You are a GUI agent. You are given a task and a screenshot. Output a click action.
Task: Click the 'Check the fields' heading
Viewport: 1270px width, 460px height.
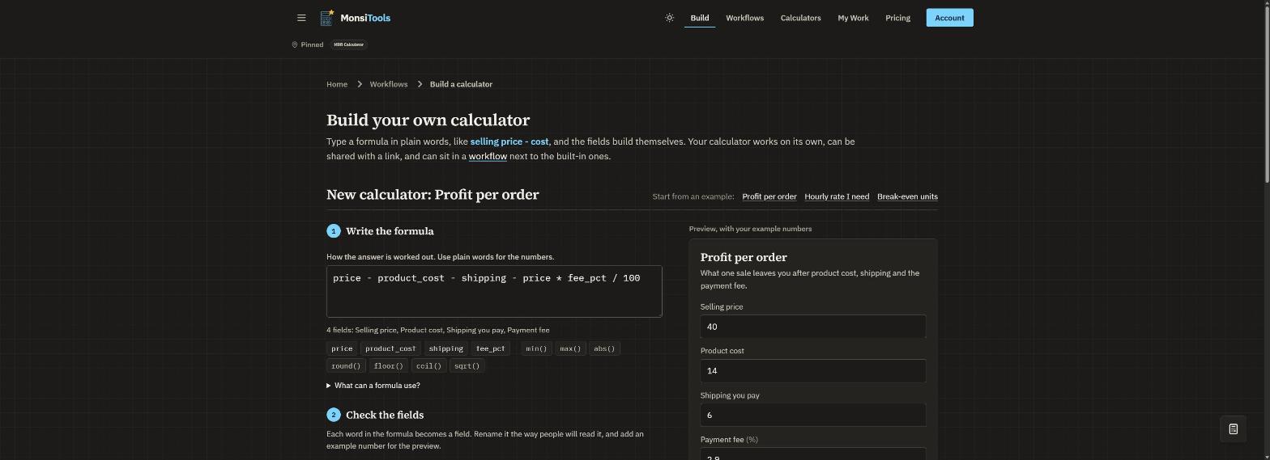click(x=385, y=415)
